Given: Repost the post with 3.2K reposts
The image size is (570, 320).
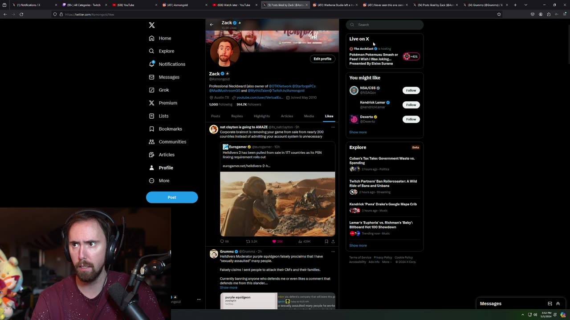Looking at the screenshot, I should 252,241.
